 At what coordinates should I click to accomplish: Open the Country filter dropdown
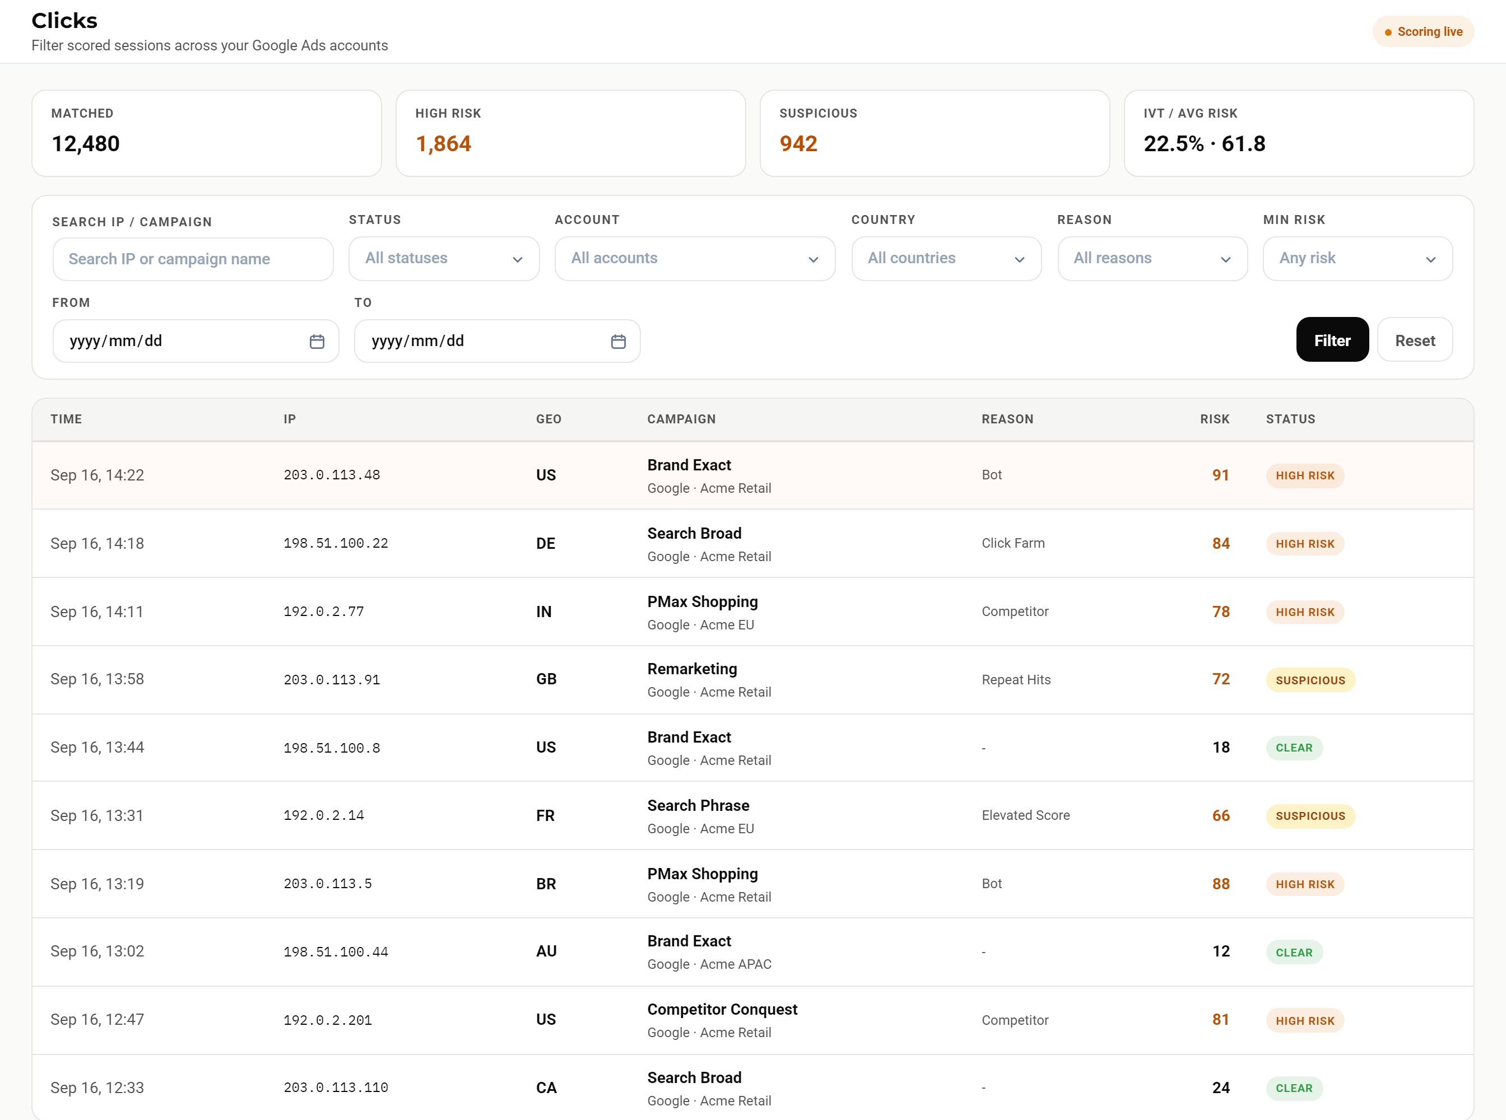click(x=946, y=258)
